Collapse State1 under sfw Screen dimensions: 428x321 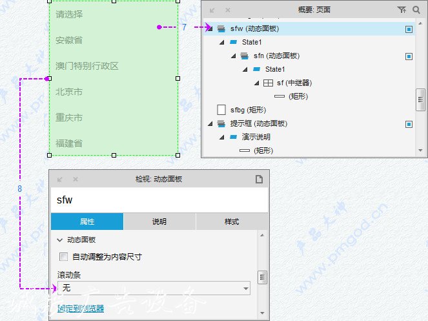222,43
